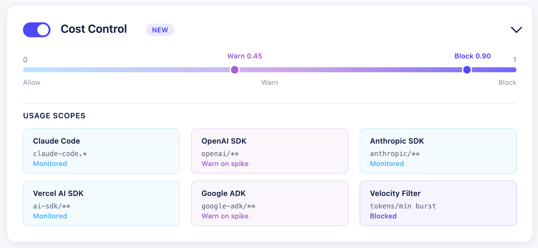Click the USAGE SCOPES section heading
Viewport: 538px width, 248px height.
(x=54, y=116)
